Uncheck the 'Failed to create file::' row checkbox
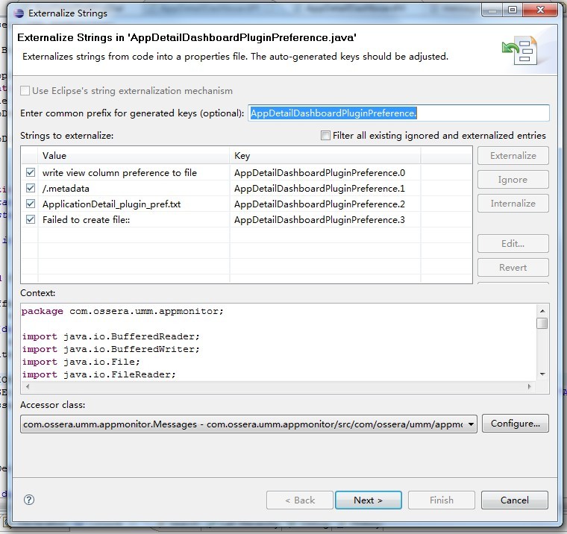567x534 pixels. point(31,220)
